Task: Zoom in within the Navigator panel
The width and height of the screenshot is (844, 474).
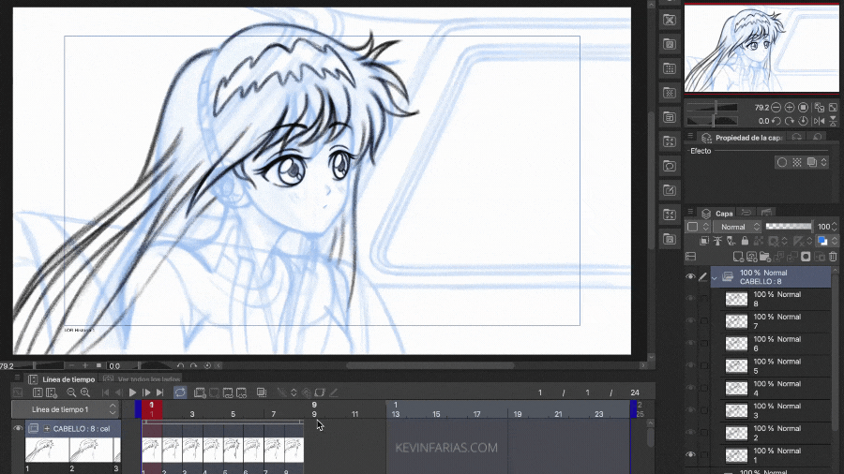Action: click(789, 108)
